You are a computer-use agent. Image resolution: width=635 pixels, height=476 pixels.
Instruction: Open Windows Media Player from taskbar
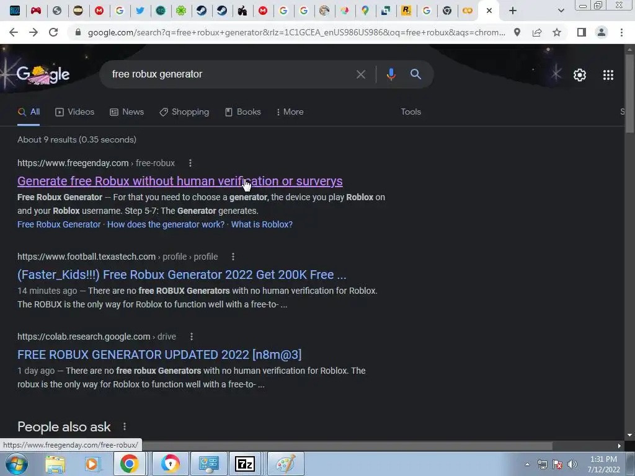92,464
